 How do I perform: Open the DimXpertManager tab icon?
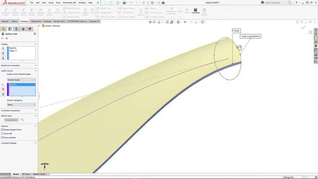click(x=23, y=29)
